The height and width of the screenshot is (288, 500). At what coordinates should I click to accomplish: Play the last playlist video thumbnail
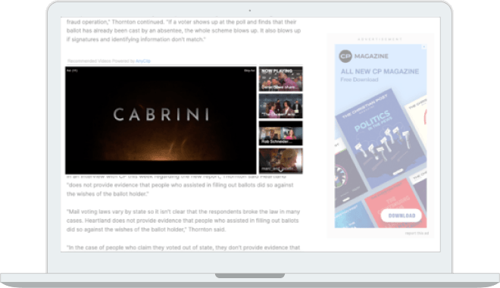(280, 161)
